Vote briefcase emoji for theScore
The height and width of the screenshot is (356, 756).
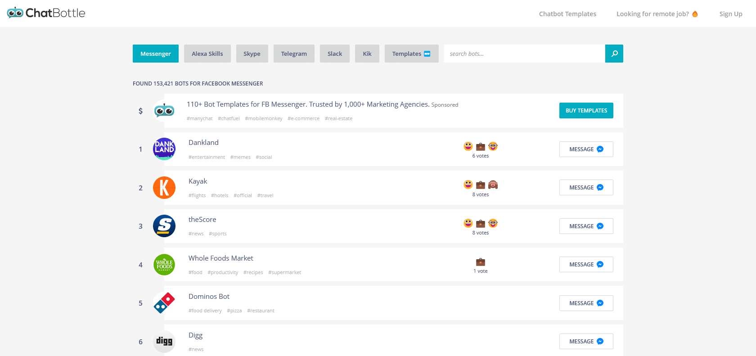pos(481,224)
